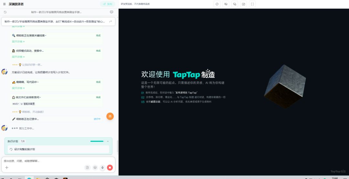The height and width of the screenshot is (179, 349).
Task: Click tip 01 about 发布游戏到 TapTap
Action: tap(169, 93)
